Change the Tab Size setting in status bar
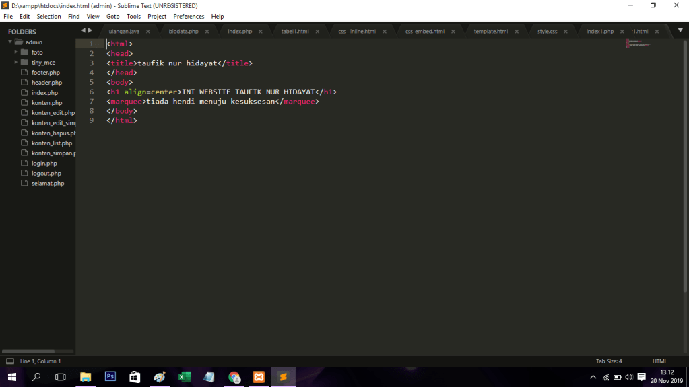689x387 pixels. pos(609,361)
